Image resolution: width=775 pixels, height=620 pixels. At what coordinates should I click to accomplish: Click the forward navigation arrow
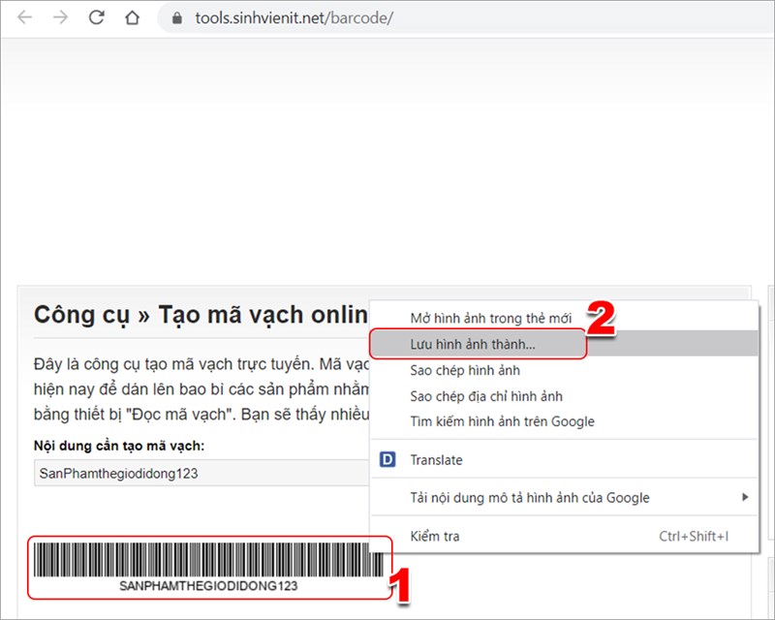pos(60,17)
